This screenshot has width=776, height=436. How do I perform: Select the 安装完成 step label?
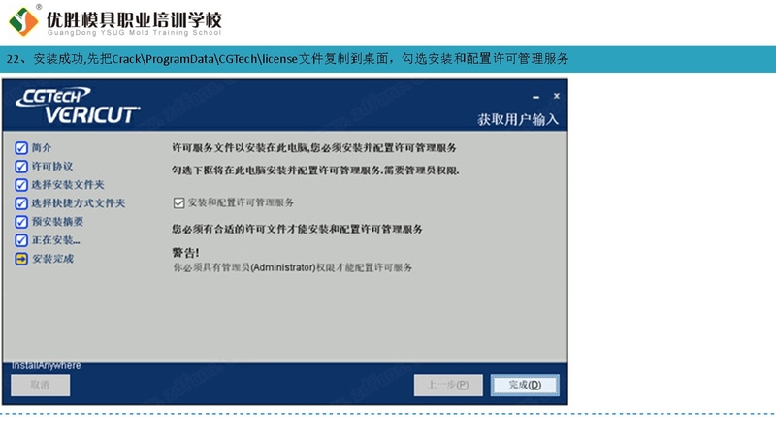pos(52,259)
